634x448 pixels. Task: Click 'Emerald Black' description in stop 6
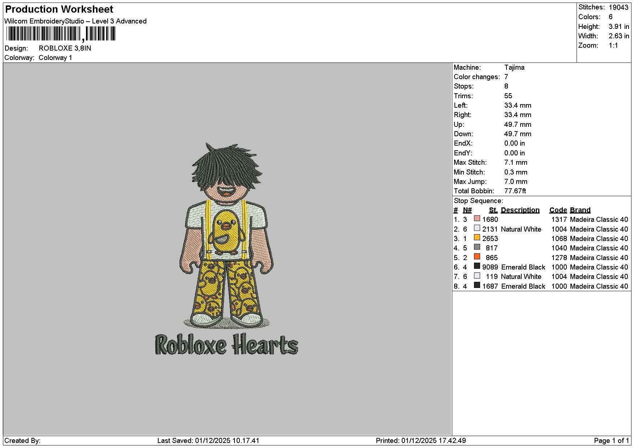coord(523,267)
